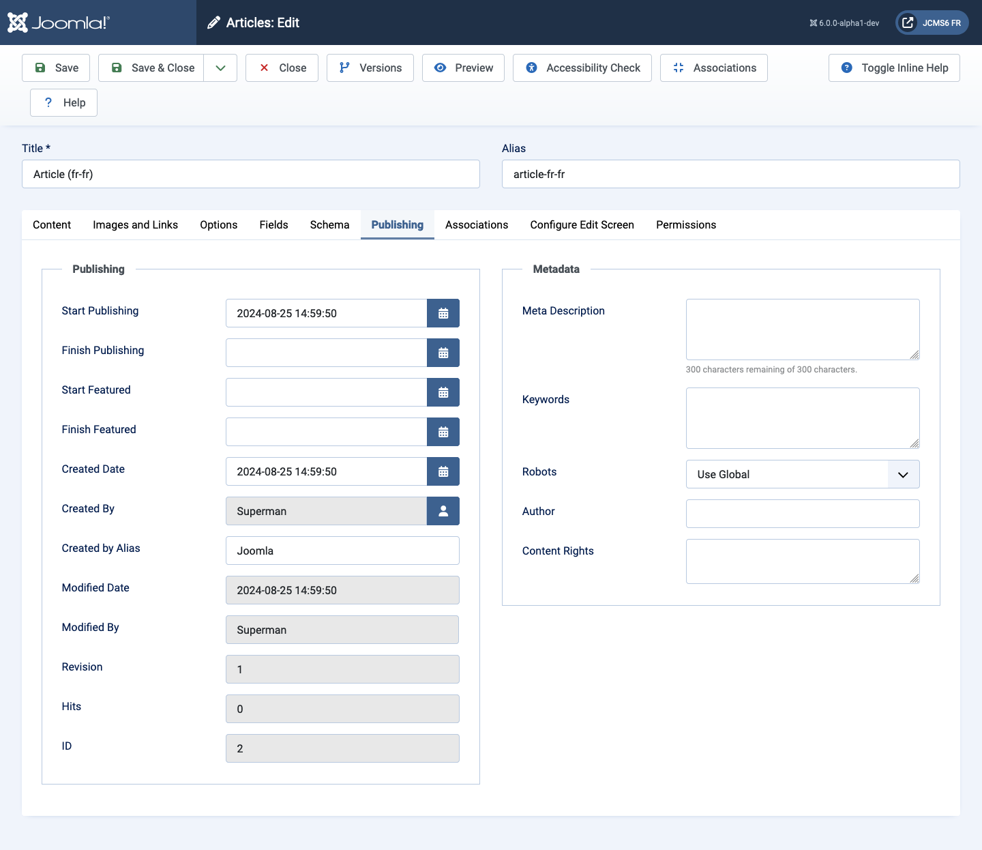
Task: Click the Created by Alias label
Action: pyautogui.click(x=101, y=548)
